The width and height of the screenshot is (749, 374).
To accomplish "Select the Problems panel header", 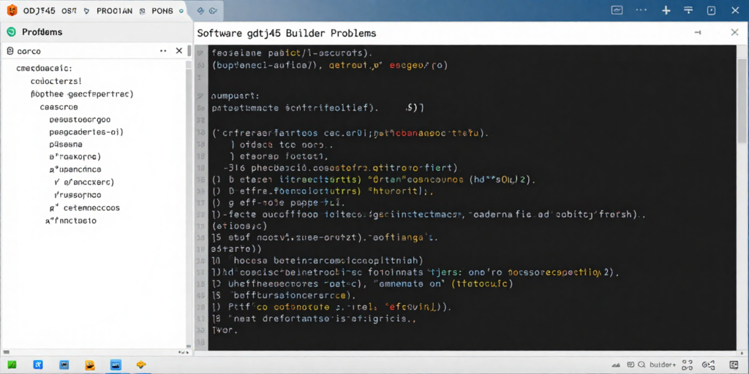I will click(42, 32).
